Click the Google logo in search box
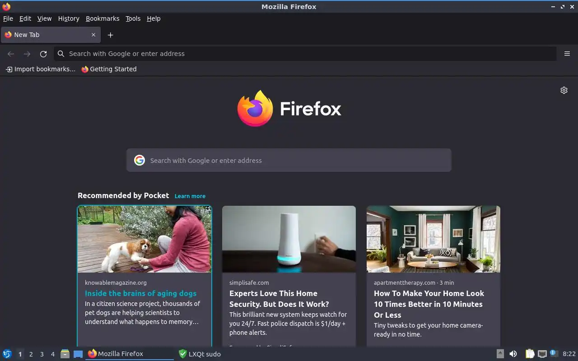 tap(140, 160)
